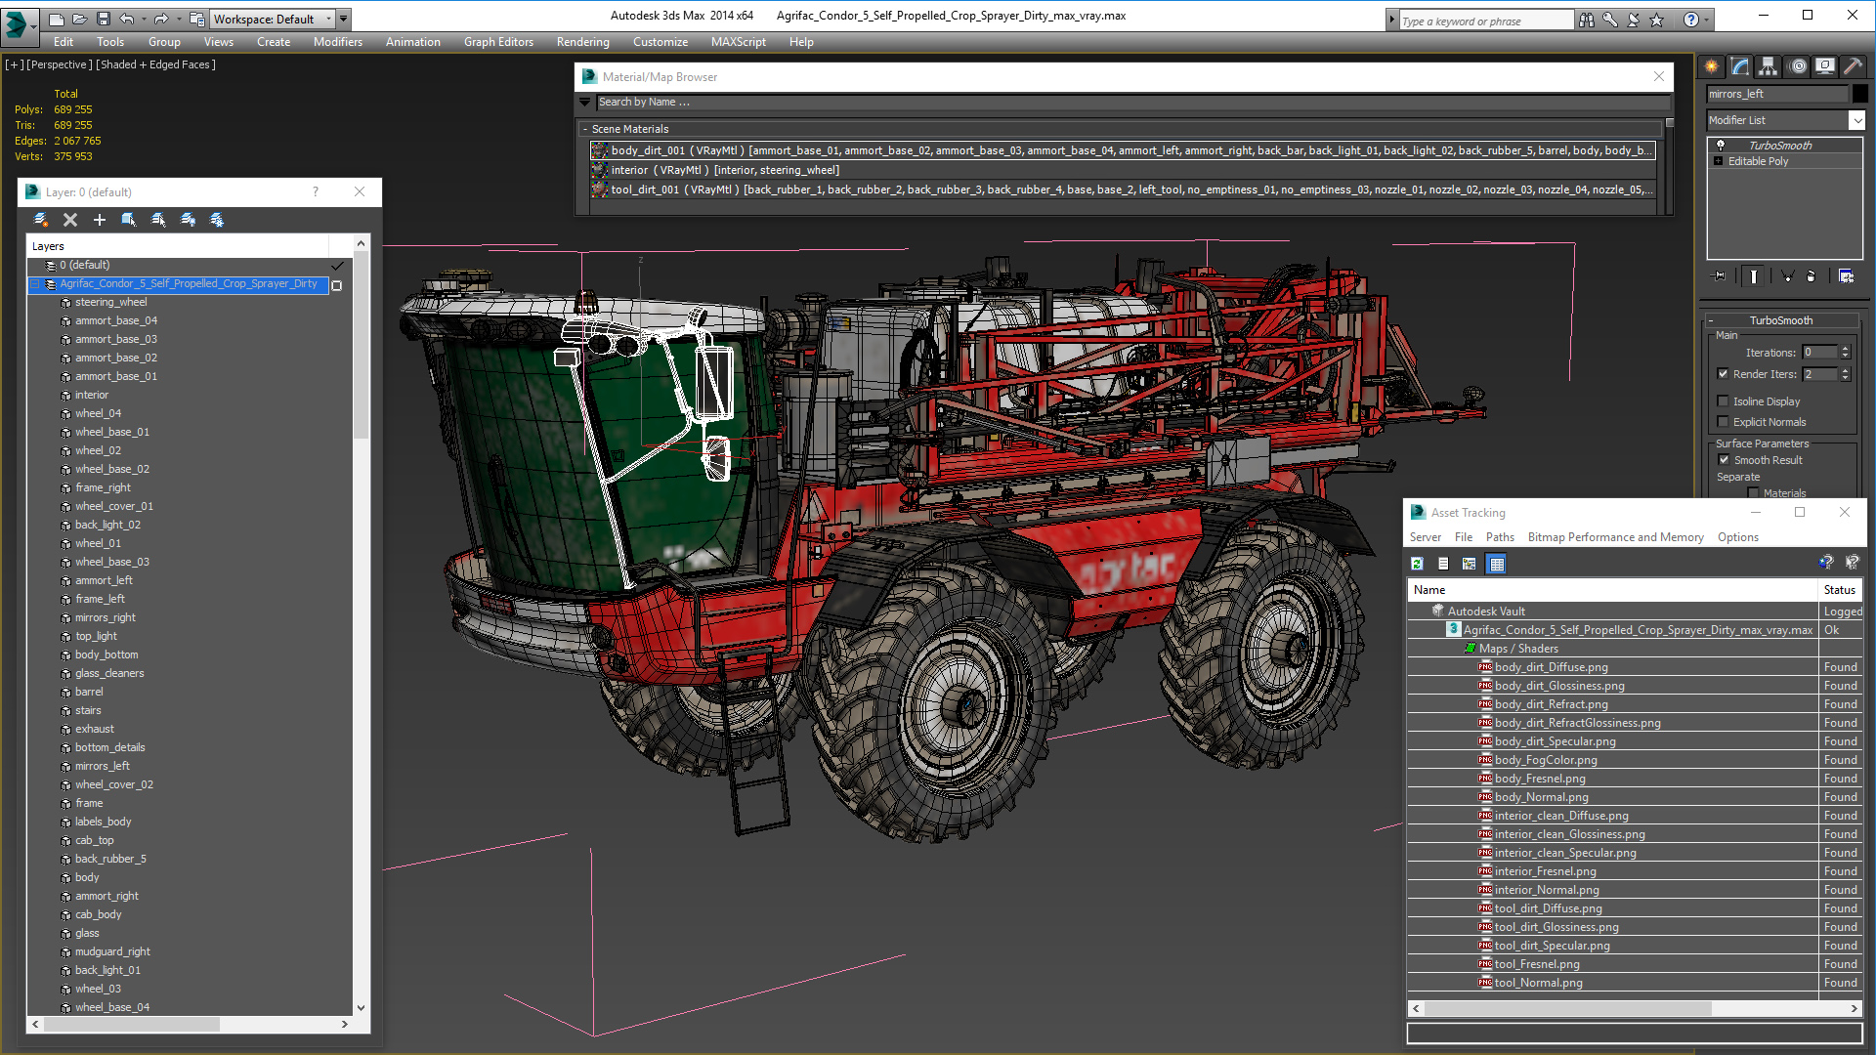Click the [+] viewport general menu label

point(14,64)
